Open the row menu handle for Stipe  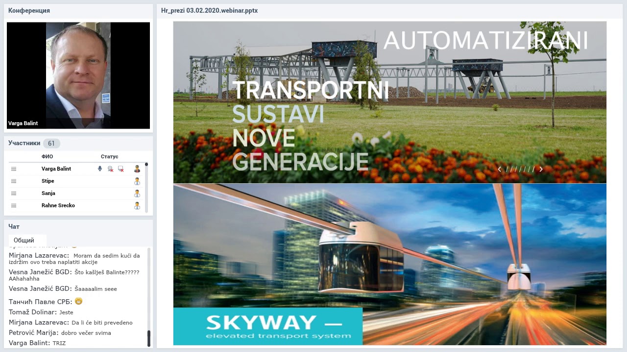[14, 181]
